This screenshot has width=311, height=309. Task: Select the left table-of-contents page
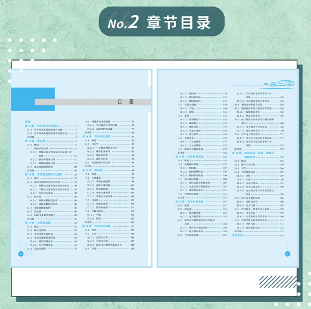(82, 168)
